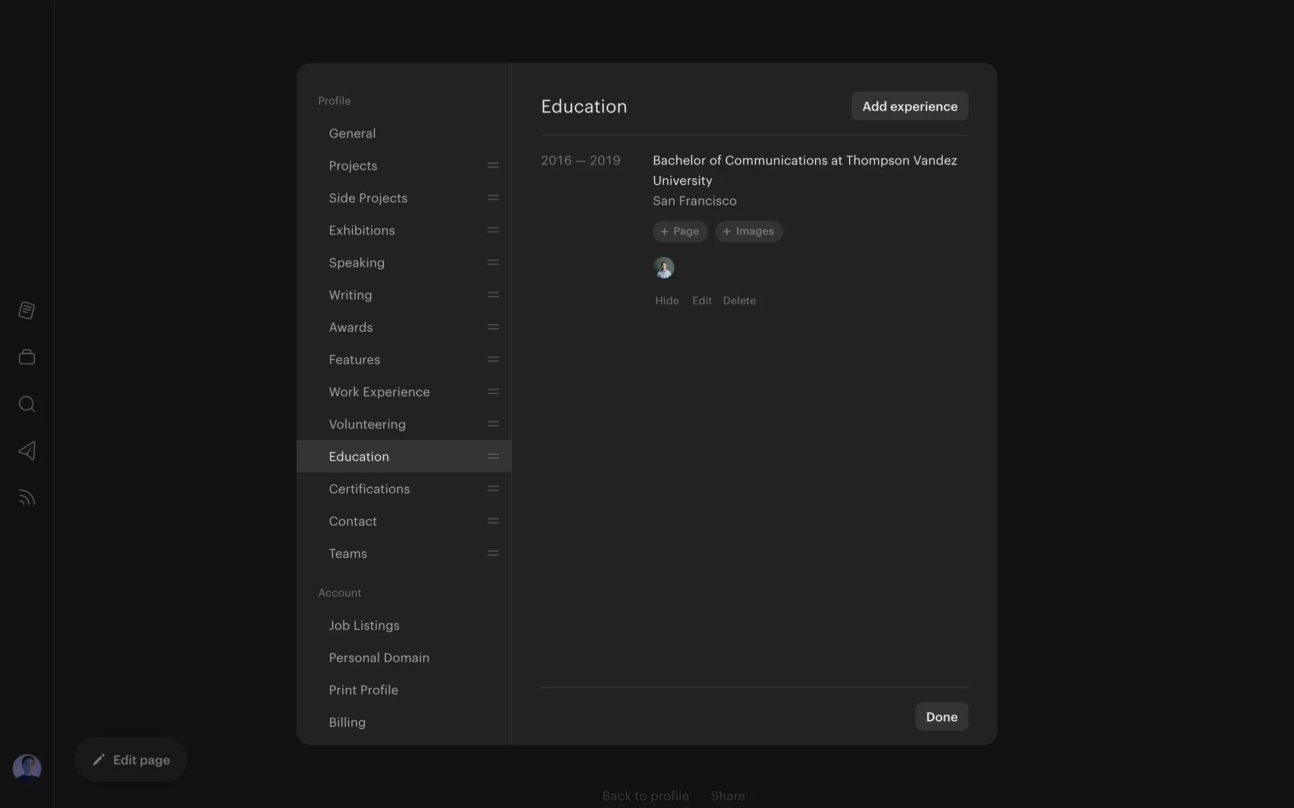Switch to the Work Experience section
The image size is (1294, 808).
(x=379, y=392)
